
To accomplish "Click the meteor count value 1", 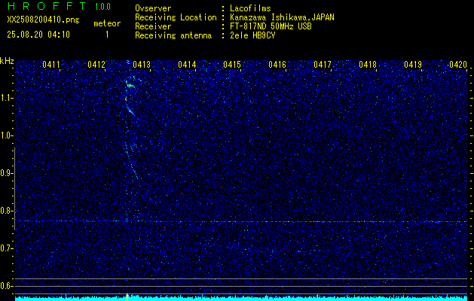I will point(107,35).
